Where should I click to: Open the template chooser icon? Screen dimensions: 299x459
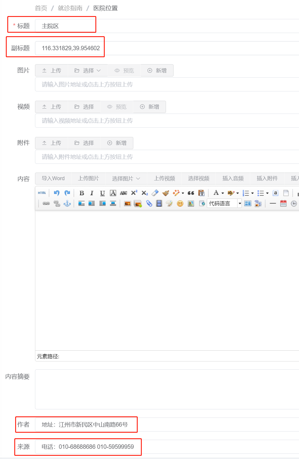[248, 204]
